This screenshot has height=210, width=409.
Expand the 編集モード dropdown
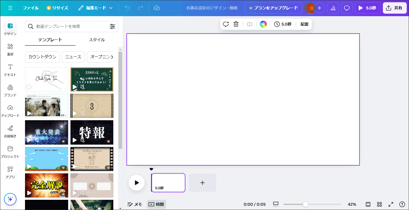(95, 8)
